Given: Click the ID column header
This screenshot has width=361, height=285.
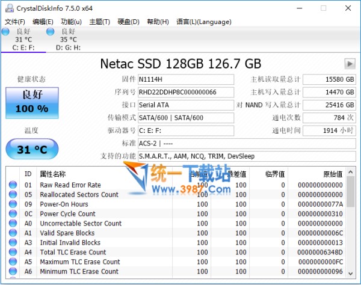Looking at the screenshot, I should click(x=28, y=174).
